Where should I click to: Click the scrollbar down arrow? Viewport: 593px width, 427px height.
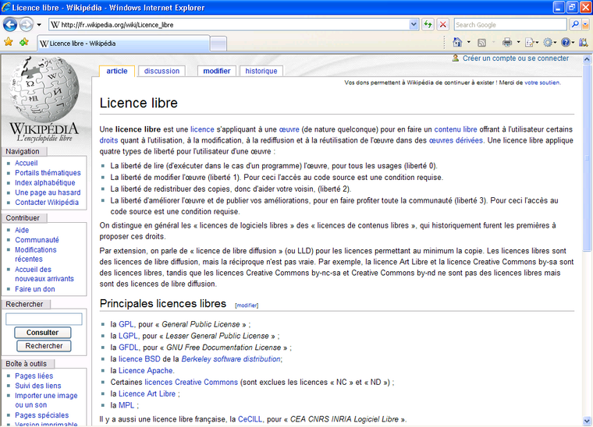point(587,421)
